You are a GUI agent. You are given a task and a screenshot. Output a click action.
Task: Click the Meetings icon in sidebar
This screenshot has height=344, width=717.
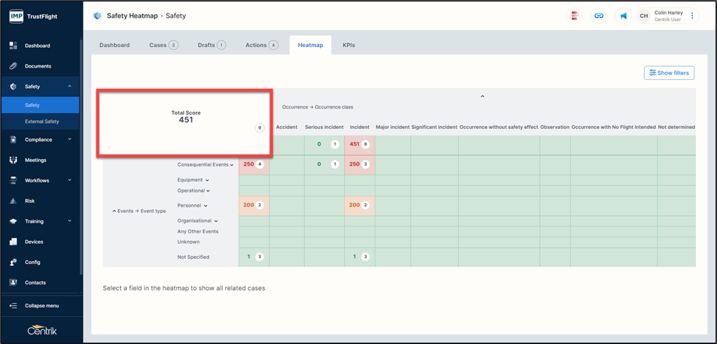(13, 160)
